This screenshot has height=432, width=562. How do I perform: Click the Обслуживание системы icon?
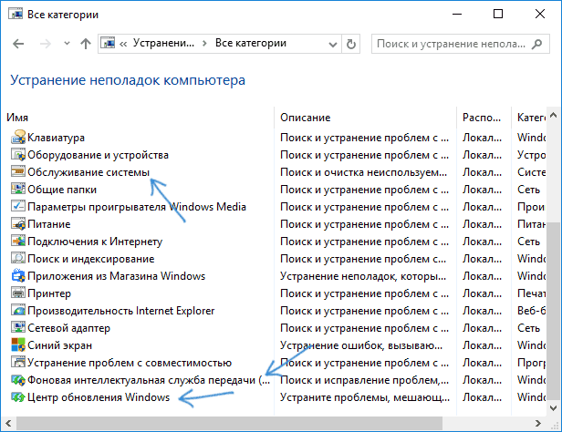tap(18, 172)
